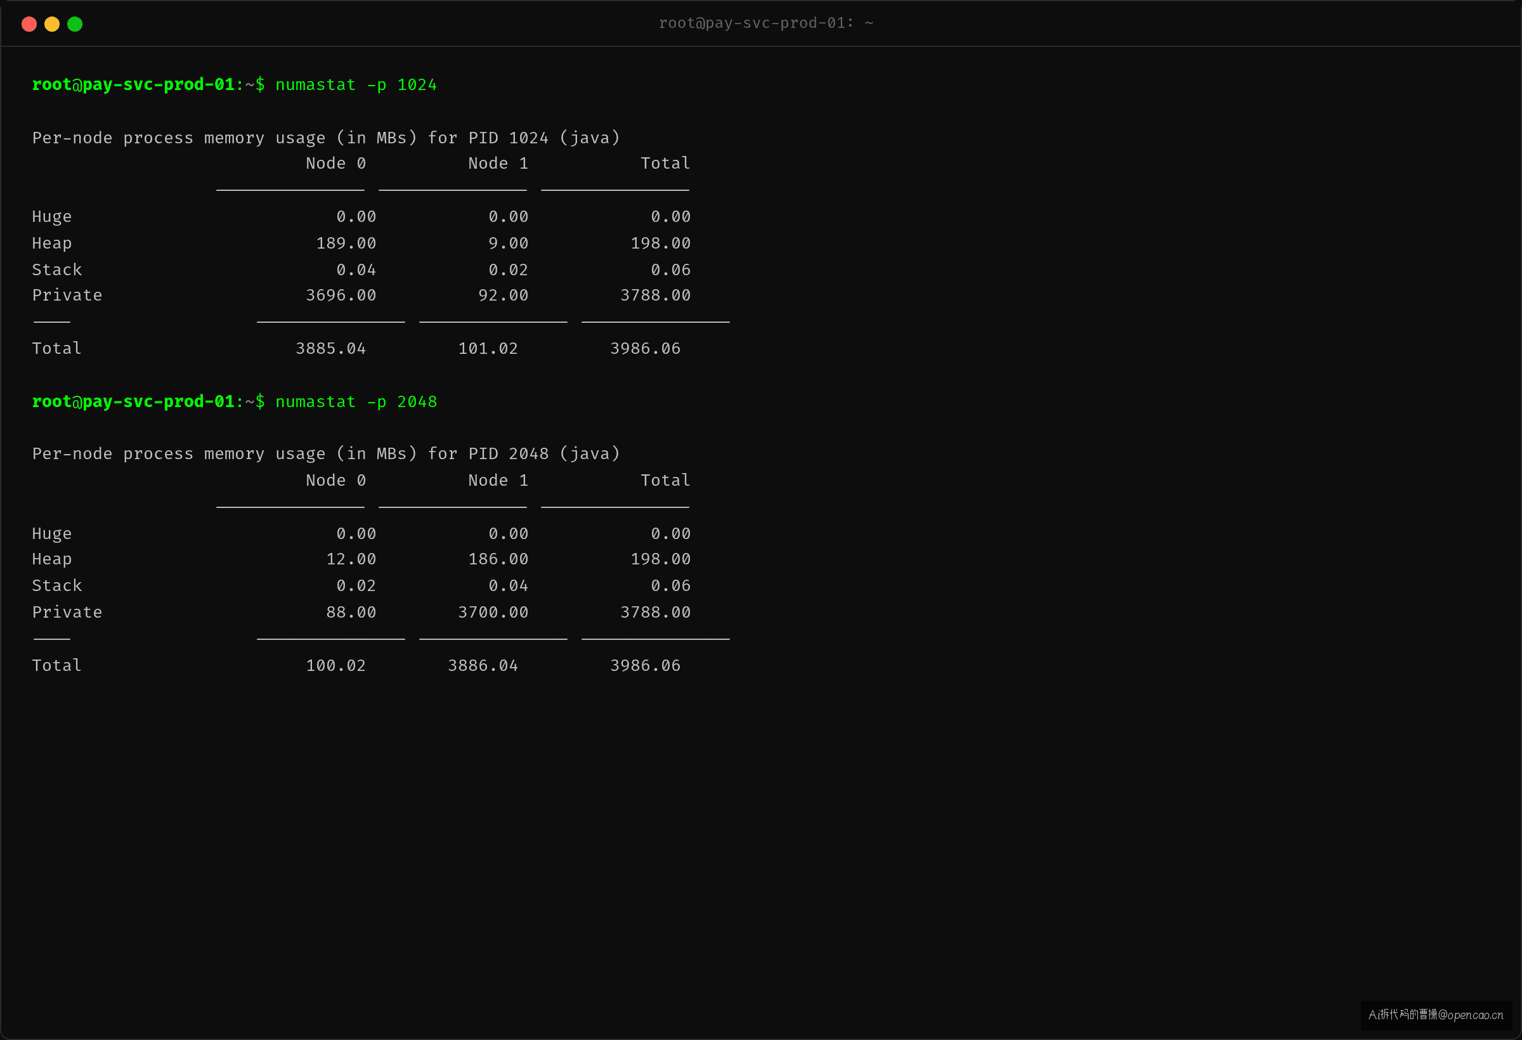The height and width of the screenshot is (1040, 1522).
Task: Click the header line for PID 1024 (java)
Action: click(325, 138)
